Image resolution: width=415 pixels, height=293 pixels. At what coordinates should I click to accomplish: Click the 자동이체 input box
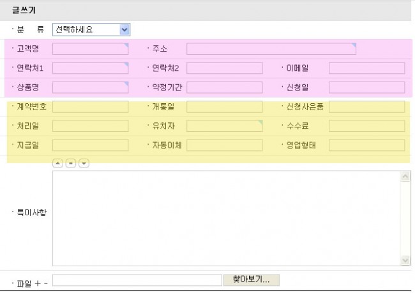tap(224, 145)
